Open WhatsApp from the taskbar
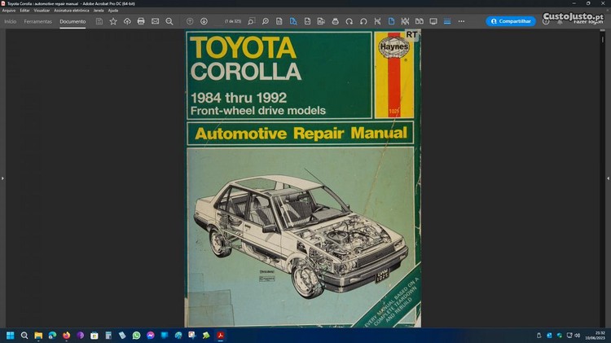This screenshot has height=343, width=611. [x=136, y=335]
